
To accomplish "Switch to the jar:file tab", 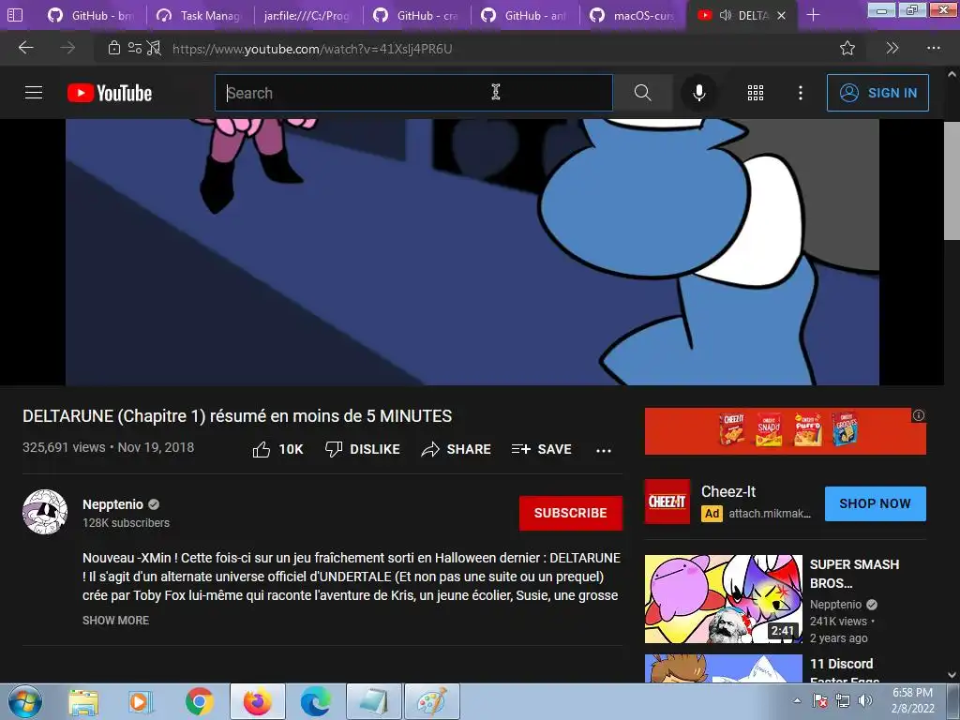I will pyautogui.click(x=307, y=15).
